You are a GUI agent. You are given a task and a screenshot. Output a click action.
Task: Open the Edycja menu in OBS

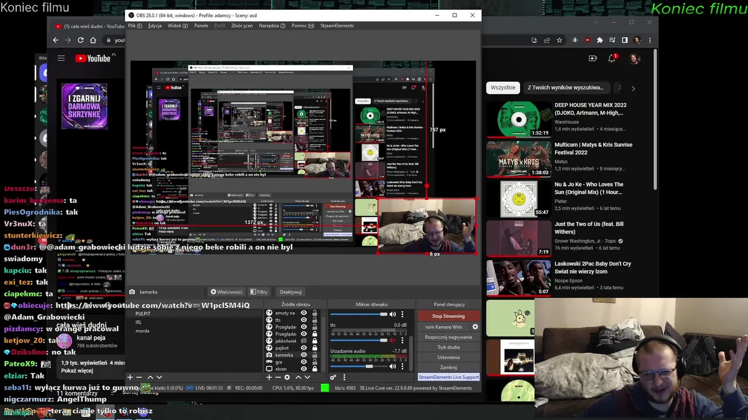(x=155, y=26)
